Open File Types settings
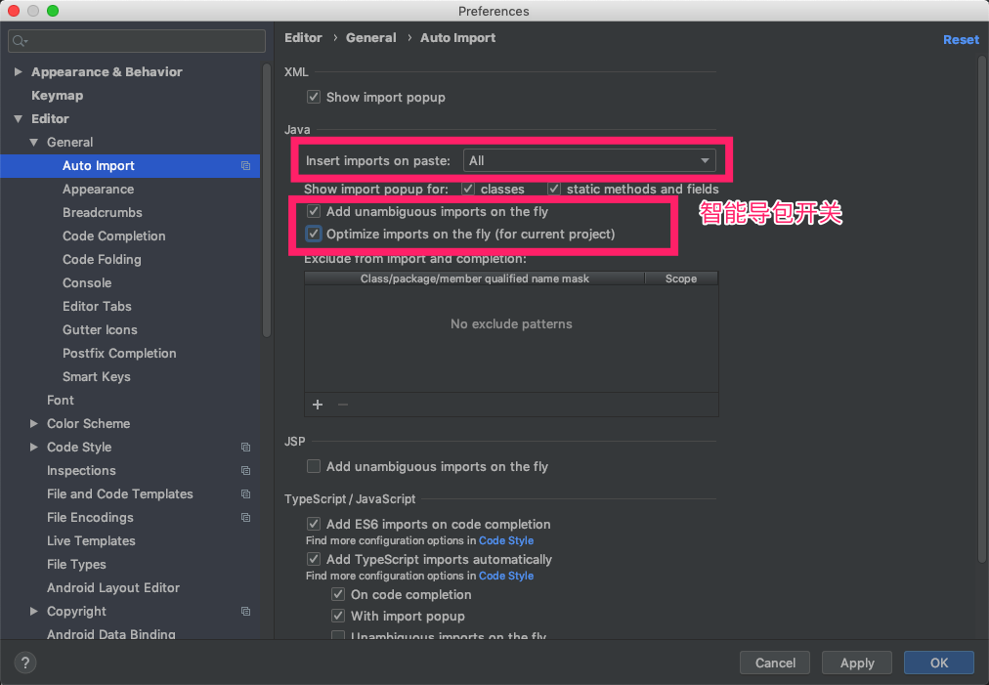Screen dimensions: 989x685 (x=76, y=564)
